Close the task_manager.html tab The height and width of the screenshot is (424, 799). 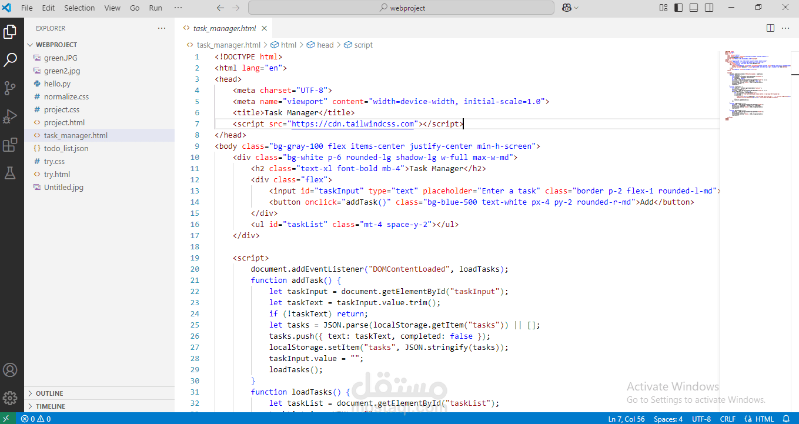pyautogui.click(x=265, y=28)
